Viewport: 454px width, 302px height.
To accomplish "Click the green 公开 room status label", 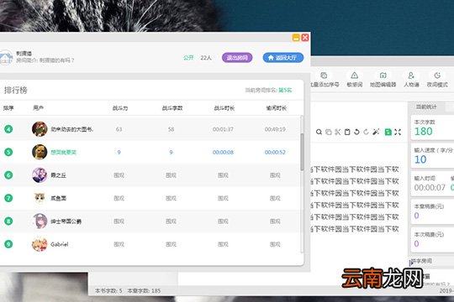I will pyautogui.click(x=188, y=58).
